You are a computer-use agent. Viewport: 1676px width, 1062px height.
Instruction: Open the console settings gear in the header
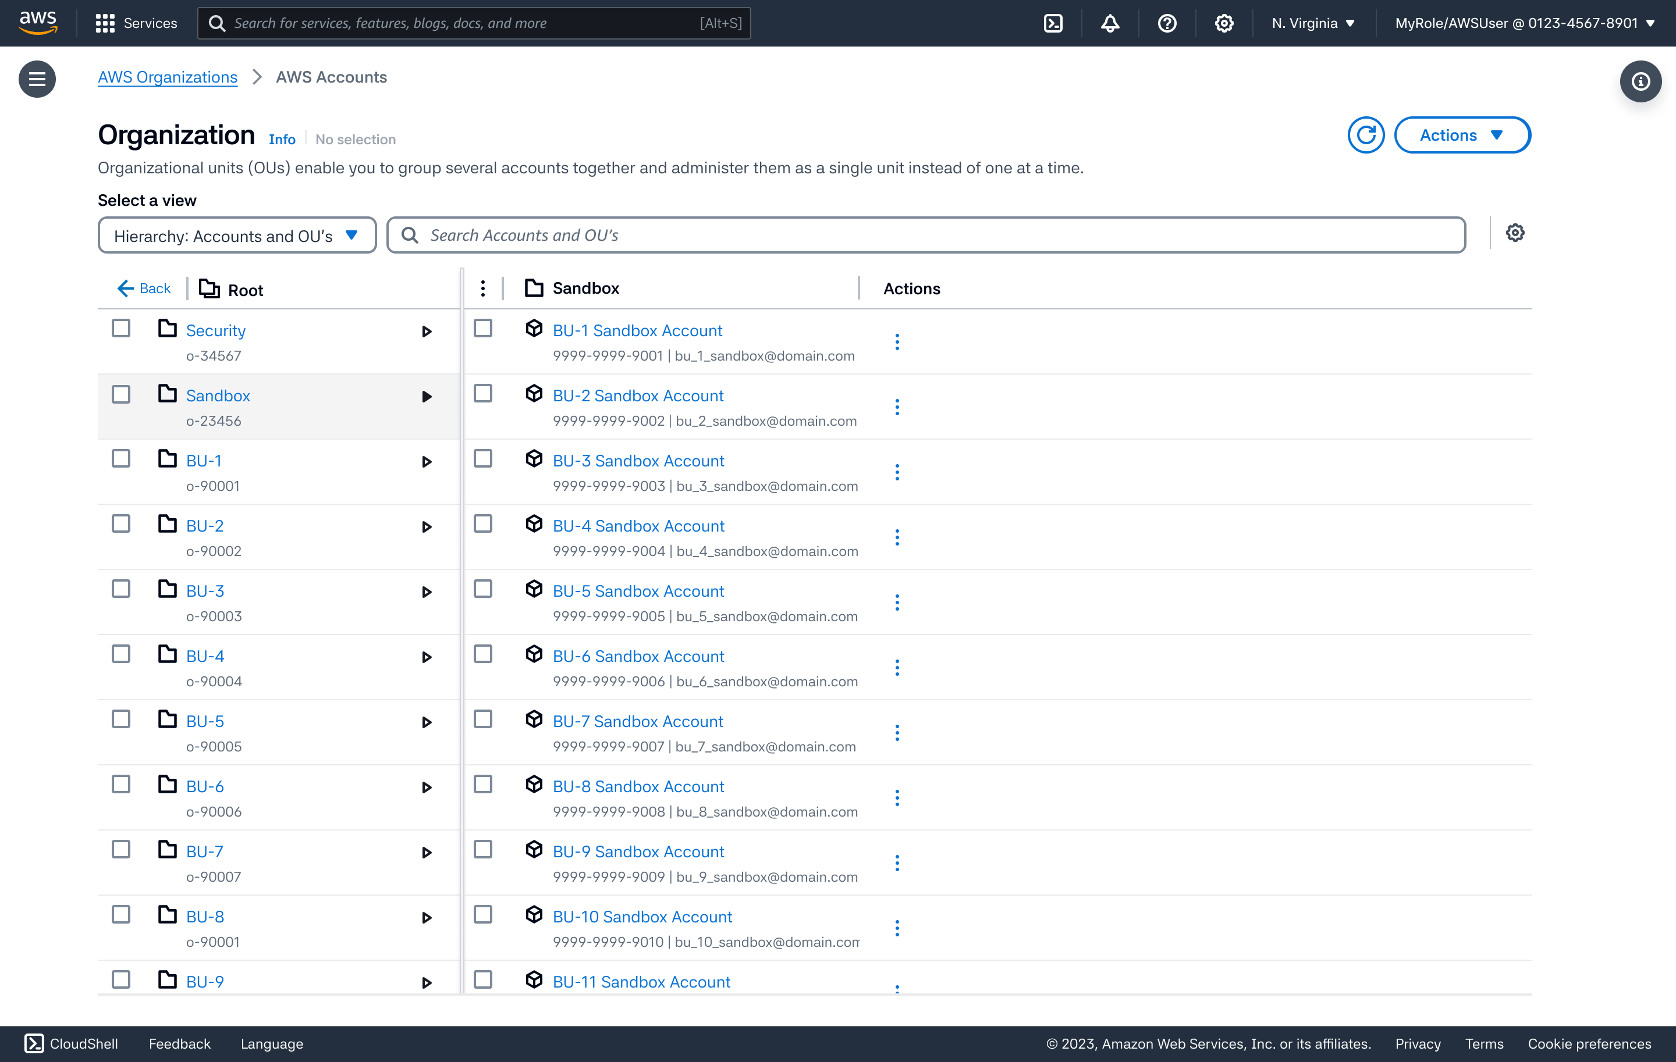point(1224,23)
